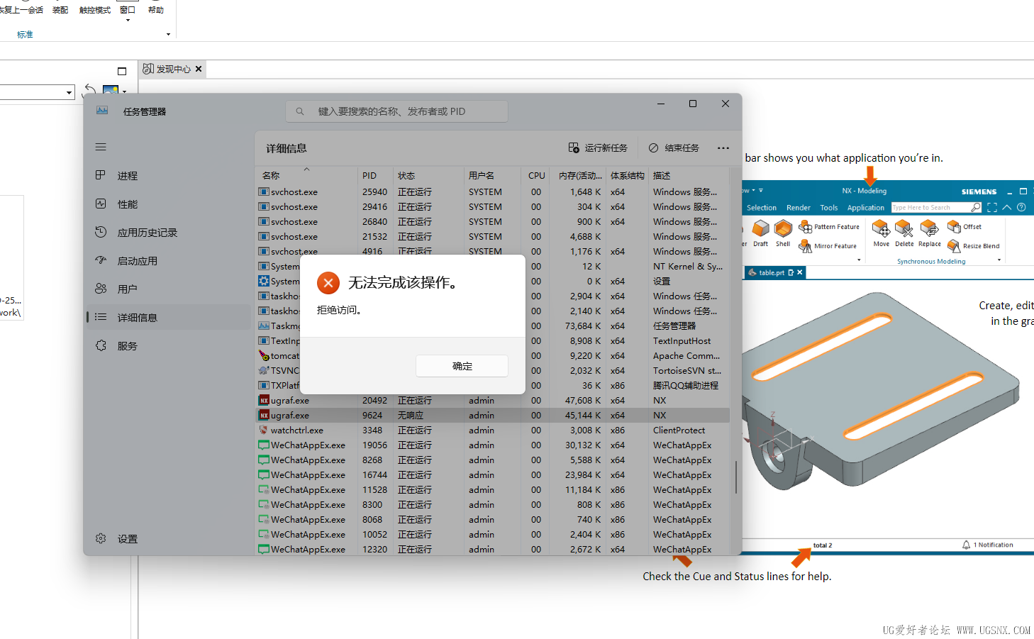
Task: Click the Task Manager search box
Action: pos(397,111)
